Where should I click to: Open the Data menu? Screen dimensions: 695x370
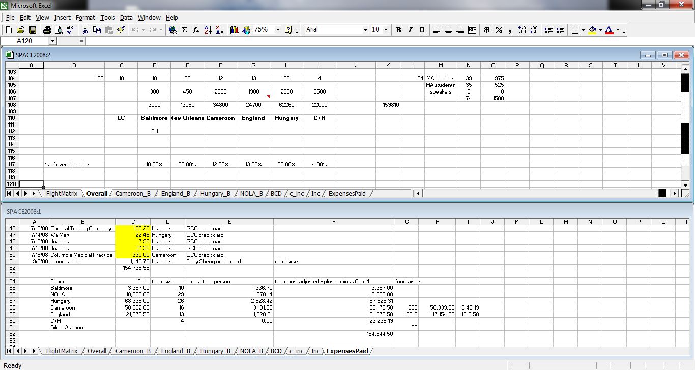[126, 17]
